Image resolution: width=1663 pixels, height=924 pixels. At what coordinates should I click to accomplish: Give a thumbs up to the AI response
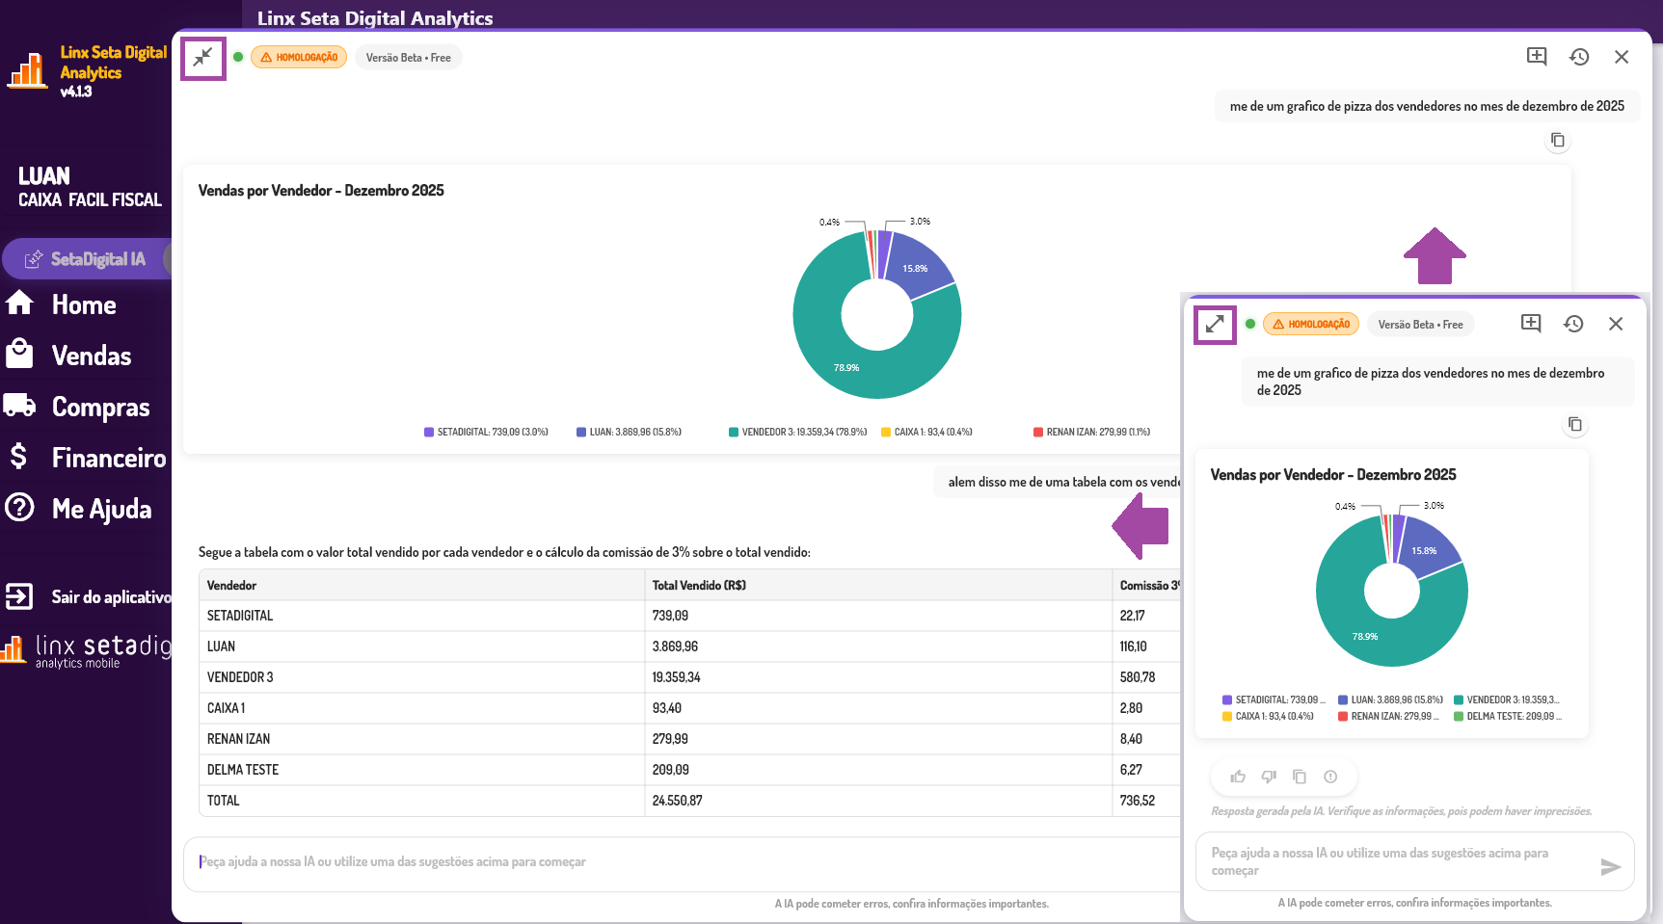(1238, 777)
